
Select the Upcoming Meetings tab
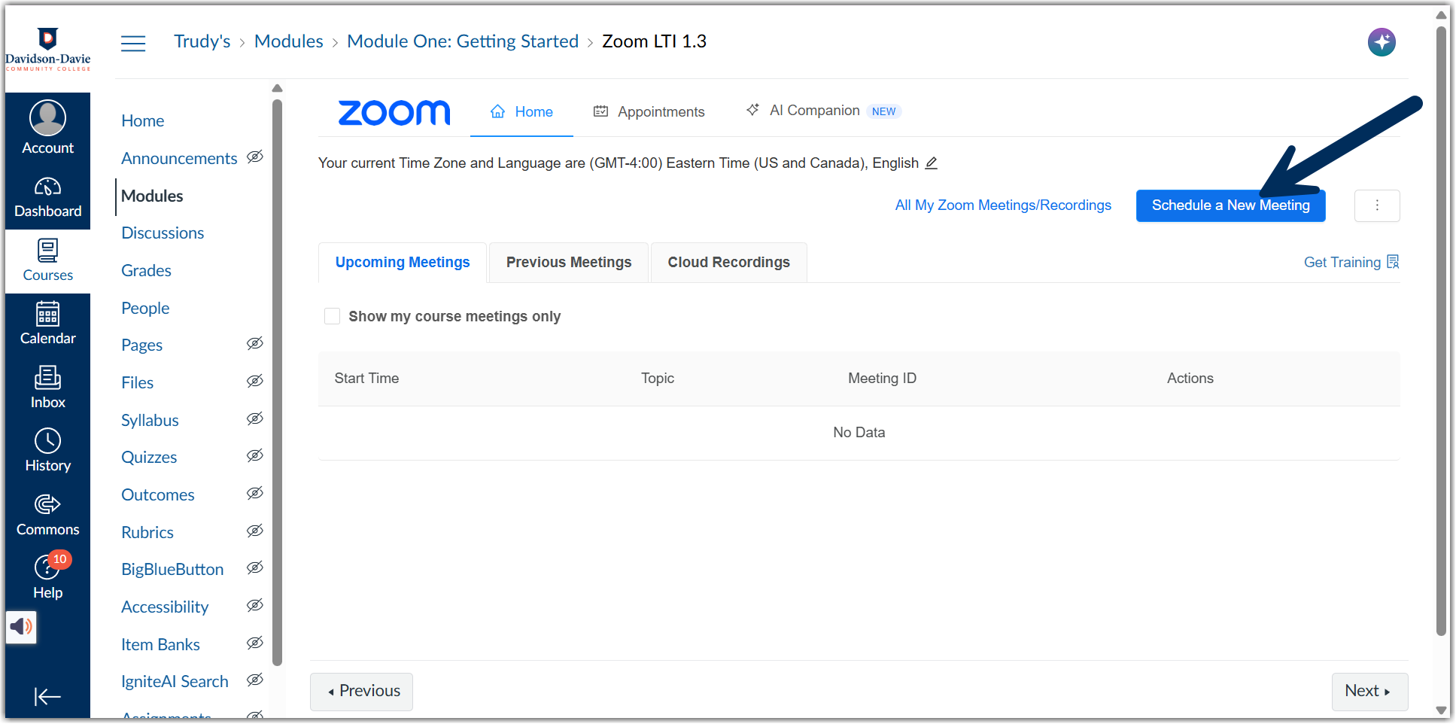(403, 262)
